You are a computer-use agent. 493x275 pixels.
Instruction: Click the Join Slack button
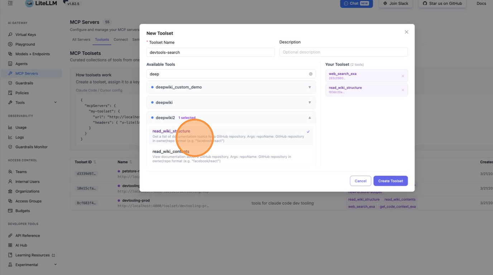(x=396, y=3)
